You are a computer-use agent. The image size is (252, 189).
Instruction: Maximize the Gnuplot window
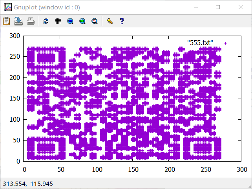[x=218, y=7]
